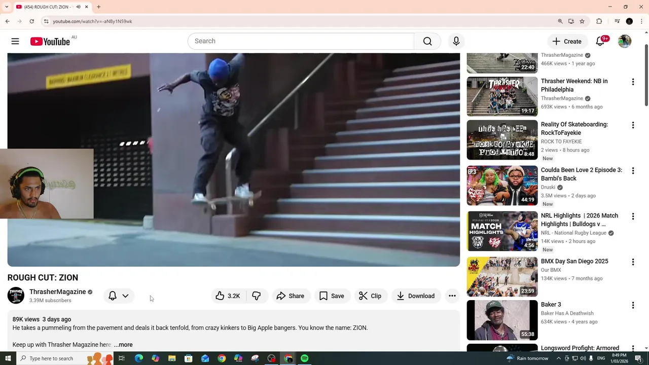Click the Windows taskbar search box

[x=65, y=358]
